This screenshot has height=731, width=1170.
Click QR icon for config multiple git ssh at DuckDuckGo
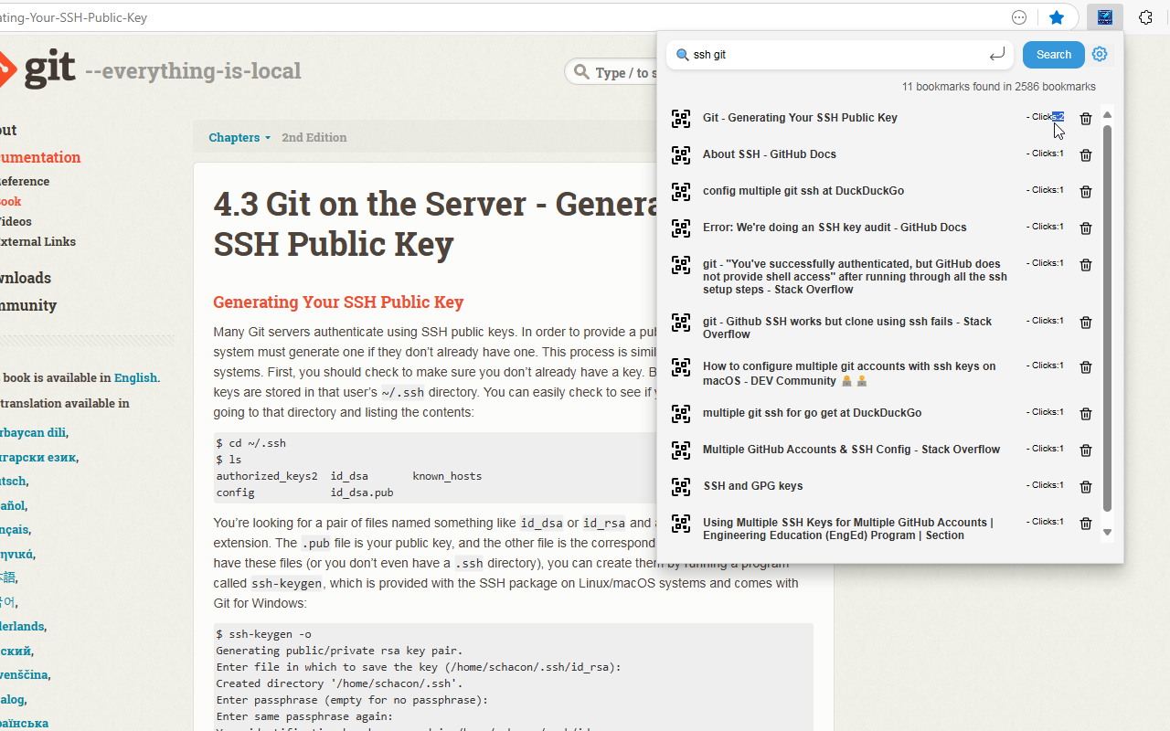[x=681, y=192]
